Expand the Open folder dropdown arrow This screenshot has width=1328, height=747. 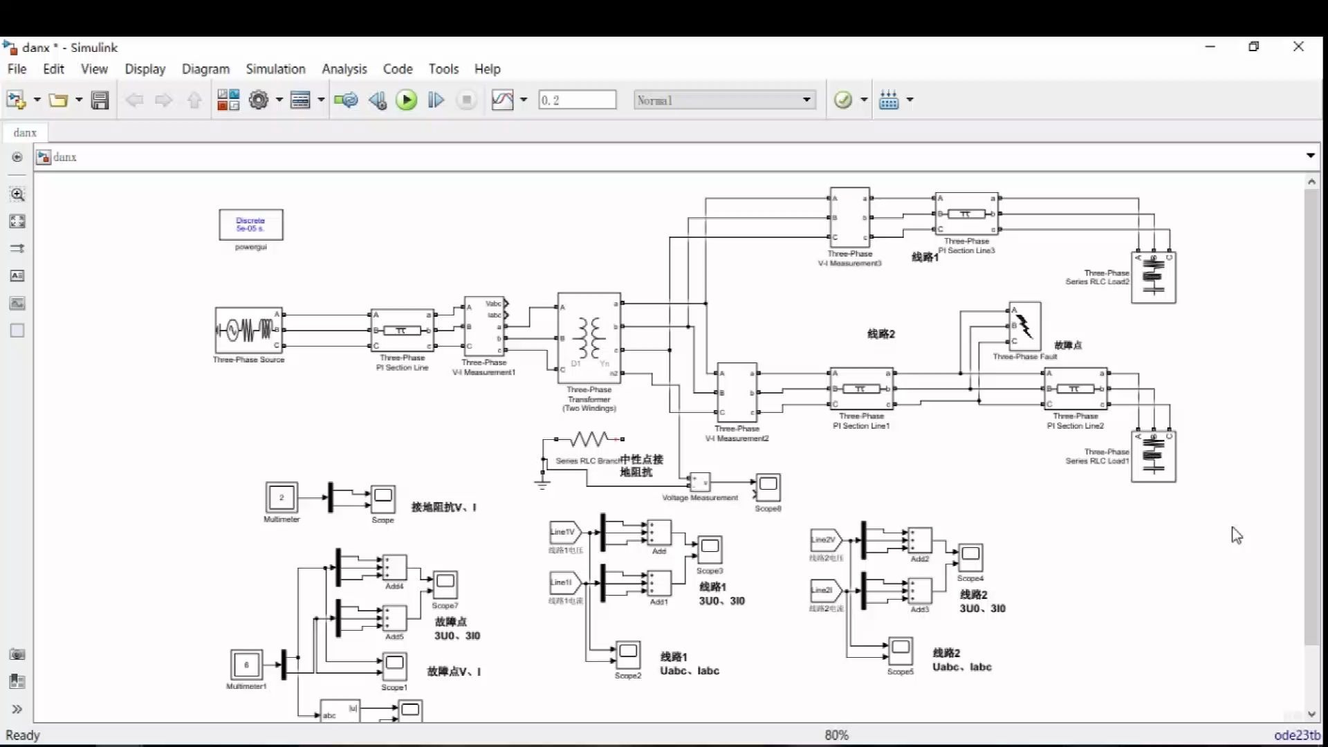click(79, 100)
